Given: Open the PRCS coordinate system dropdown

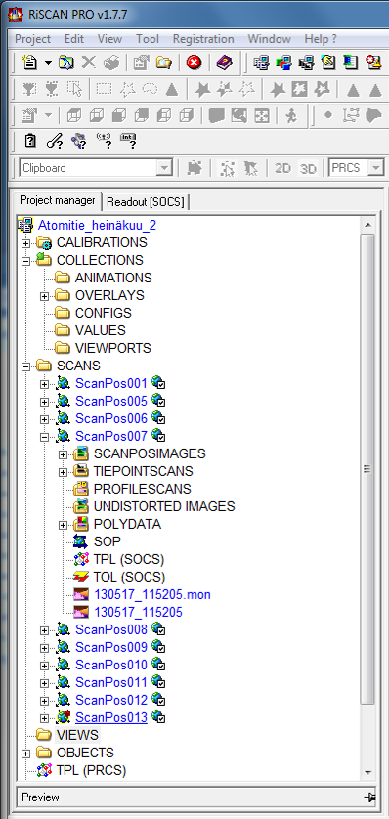Looking at the screenshot, I should click(x=375, y=168).
